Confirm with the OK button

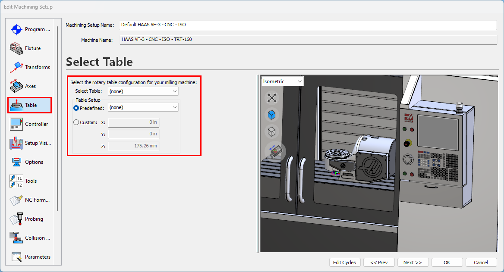tap(447, 263)
